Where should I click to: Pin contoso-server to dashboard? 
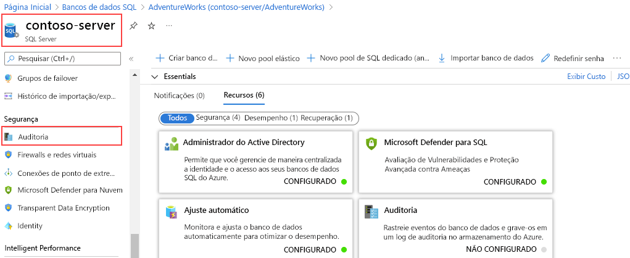coord(133,26)
